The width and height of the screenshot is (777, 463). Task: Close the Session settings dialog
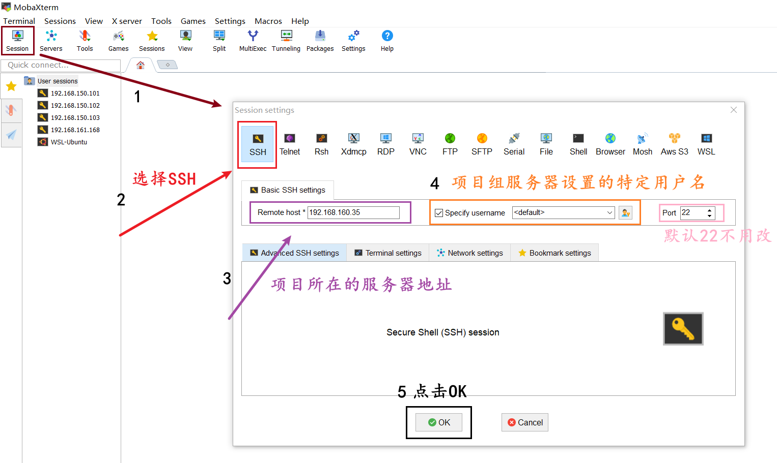click(734, 110)
